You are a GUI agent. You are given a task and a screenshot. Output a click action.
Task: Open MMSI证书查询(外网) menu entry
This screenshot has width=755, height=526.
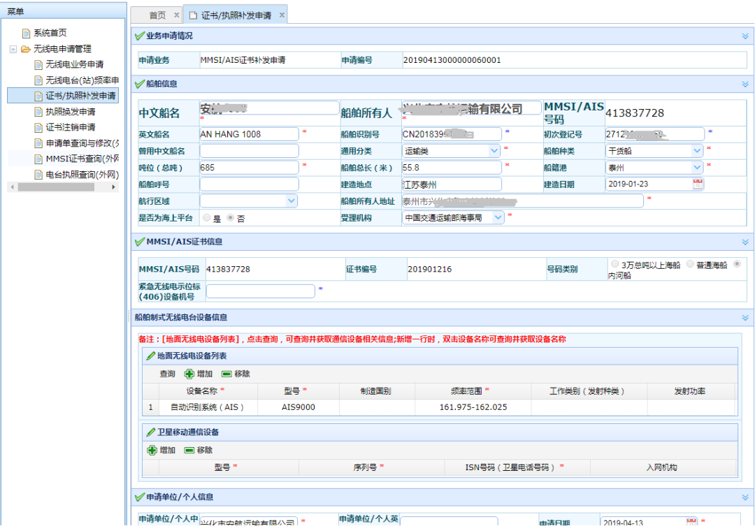[82, 159]
